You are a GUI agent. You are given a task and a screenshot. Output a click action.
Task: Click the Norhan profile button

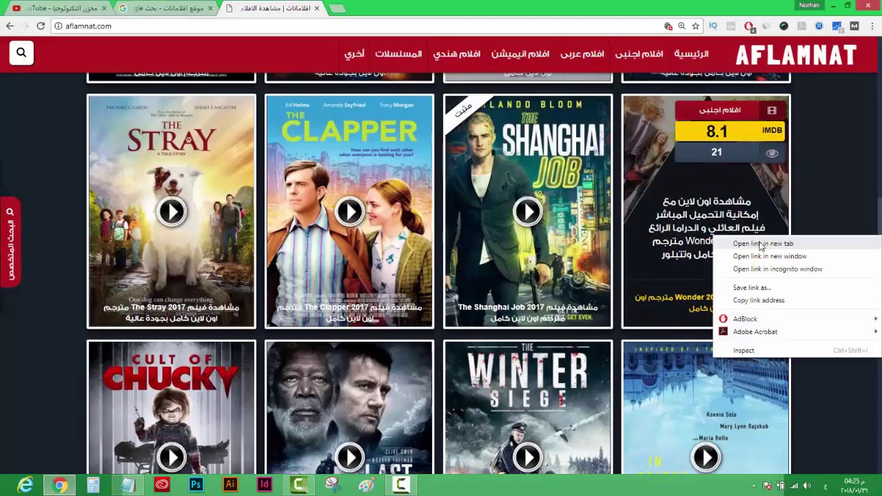tap(810, 6)
